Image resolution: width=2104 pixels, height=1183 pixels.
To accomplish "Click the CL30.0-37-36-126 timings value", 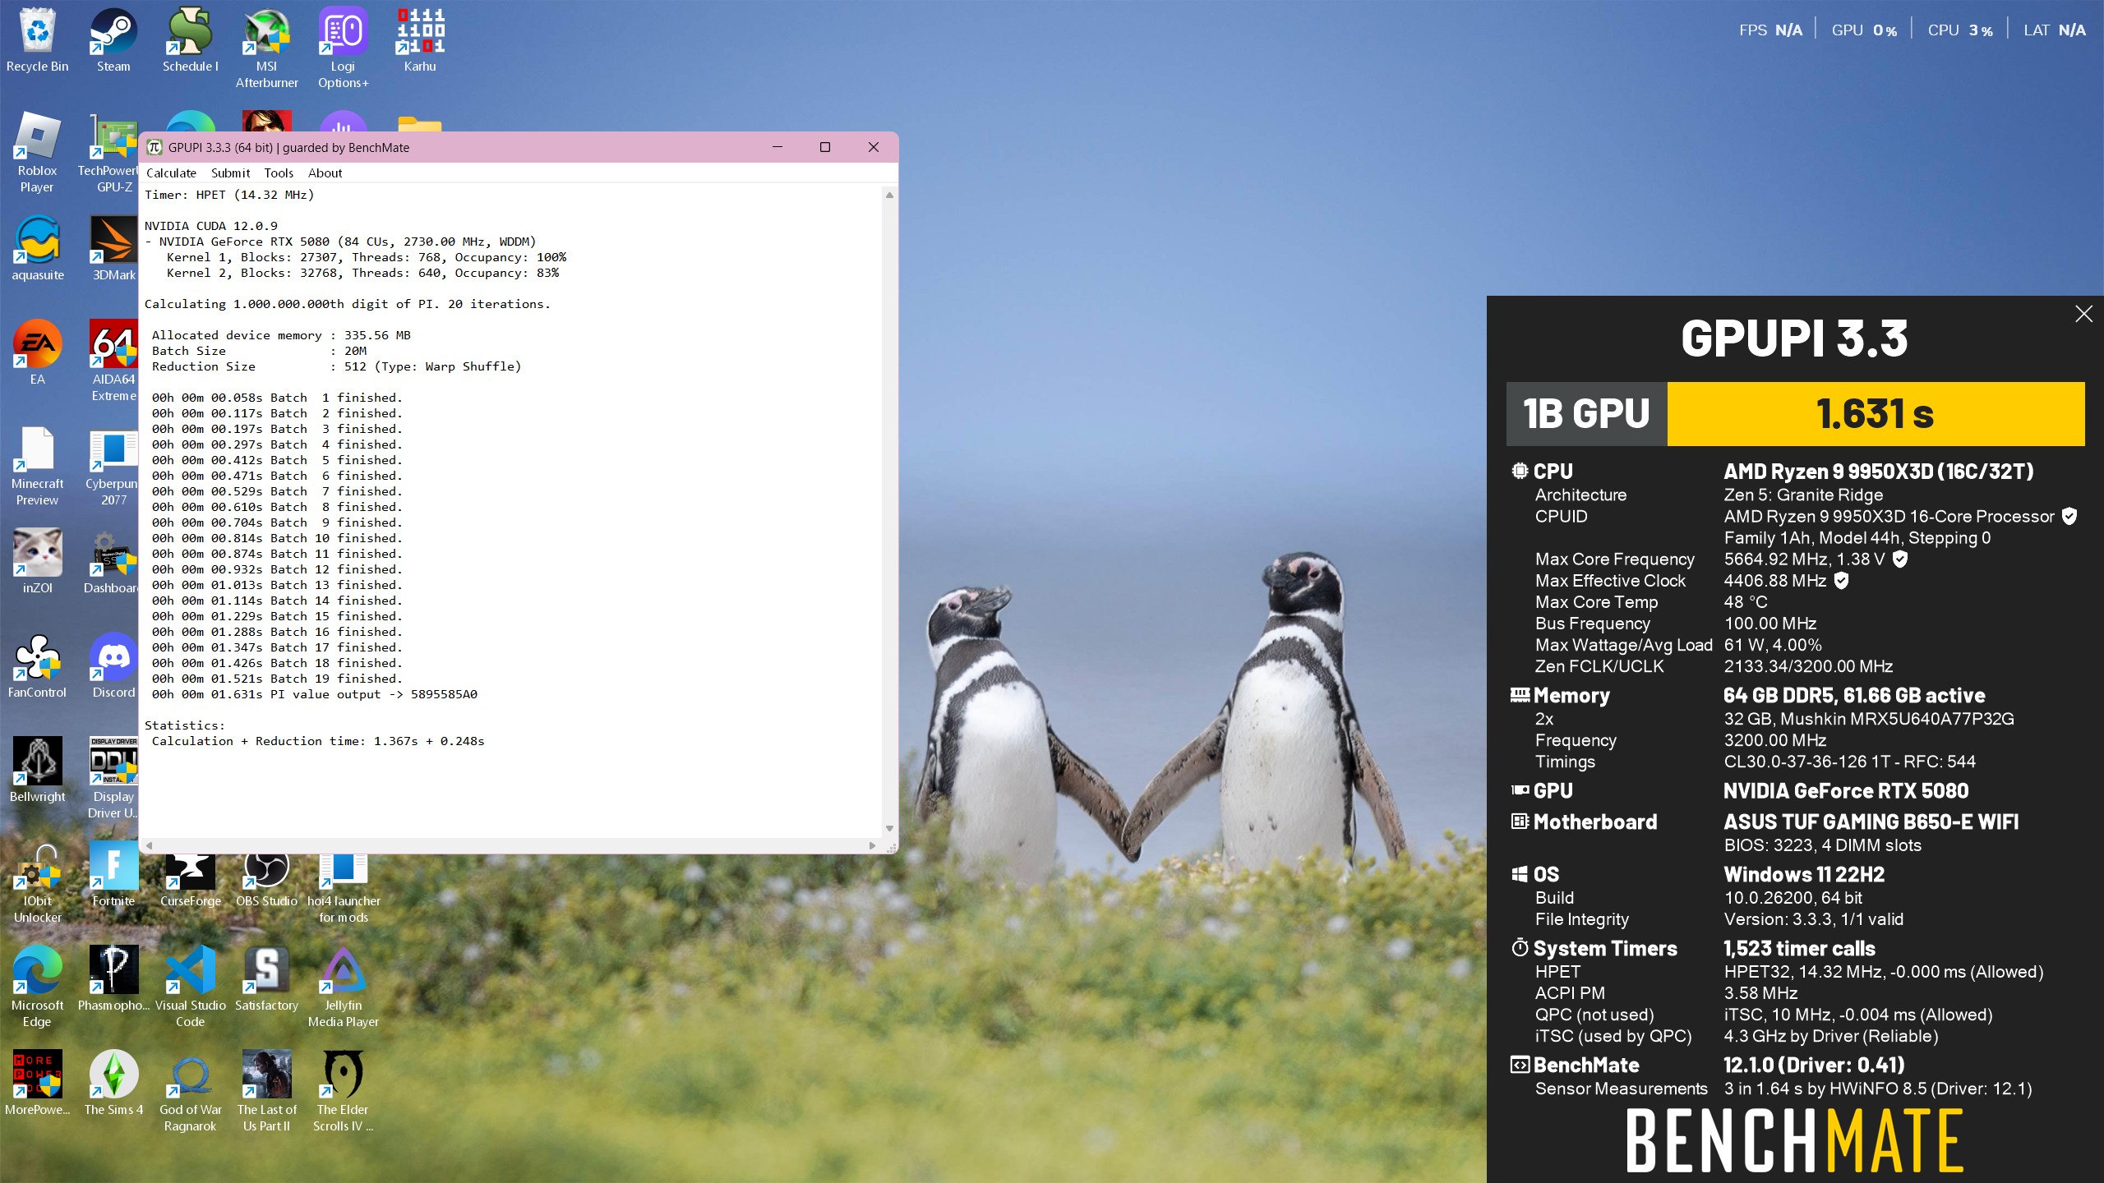I will pos(1849,762).
